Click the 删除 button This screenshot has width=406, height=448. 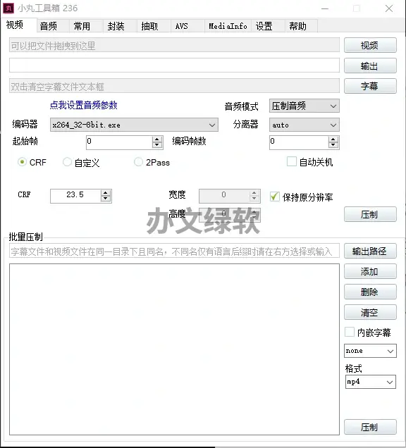[370, 292]
